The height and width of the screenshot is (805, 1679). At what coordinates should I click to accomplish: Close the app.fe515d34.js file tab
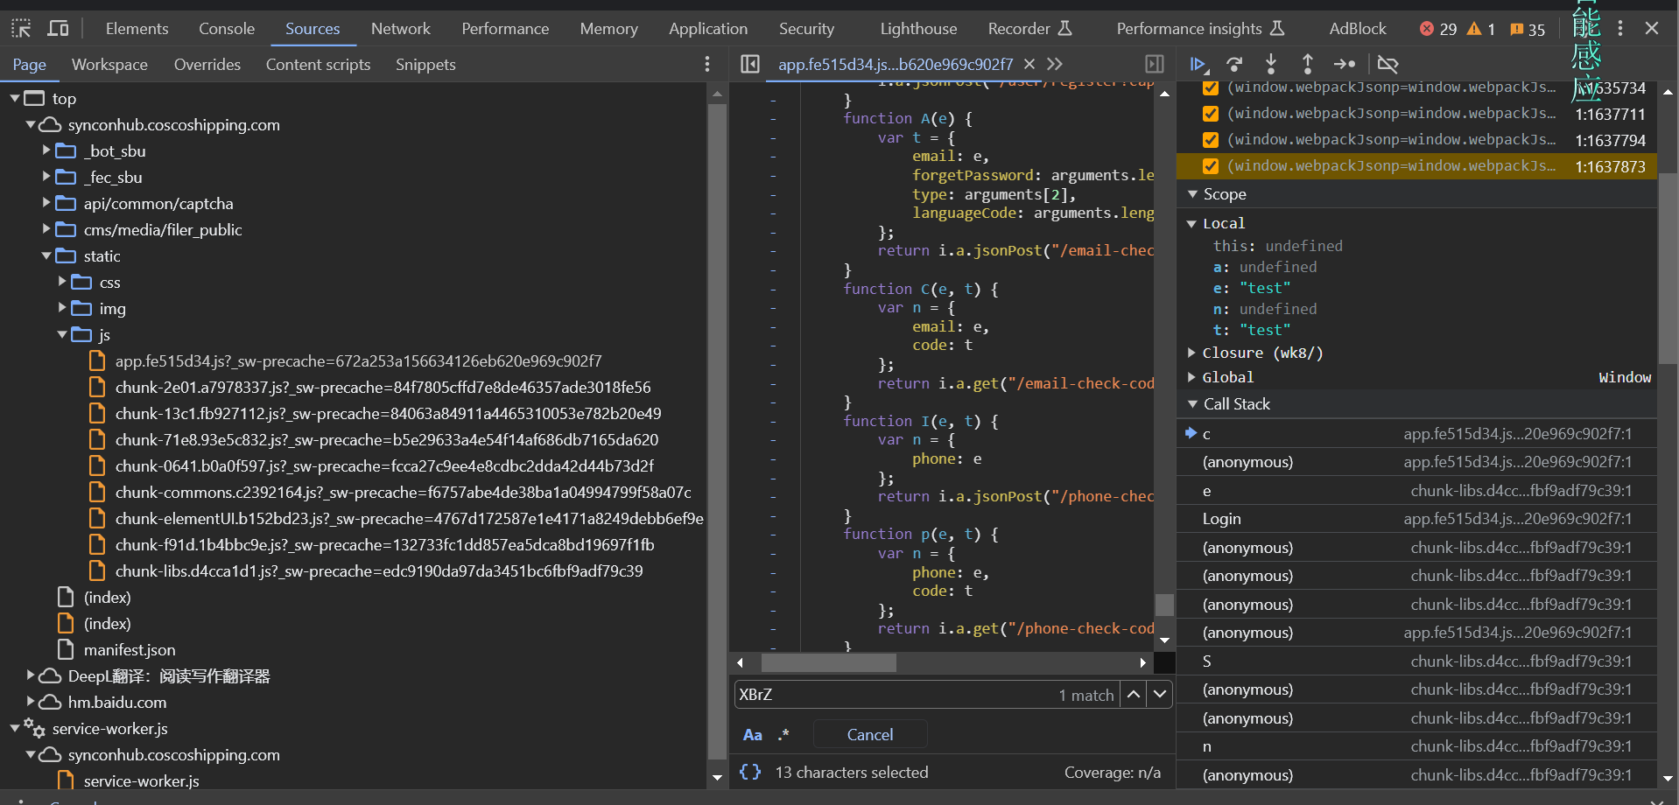(1029, 64)
